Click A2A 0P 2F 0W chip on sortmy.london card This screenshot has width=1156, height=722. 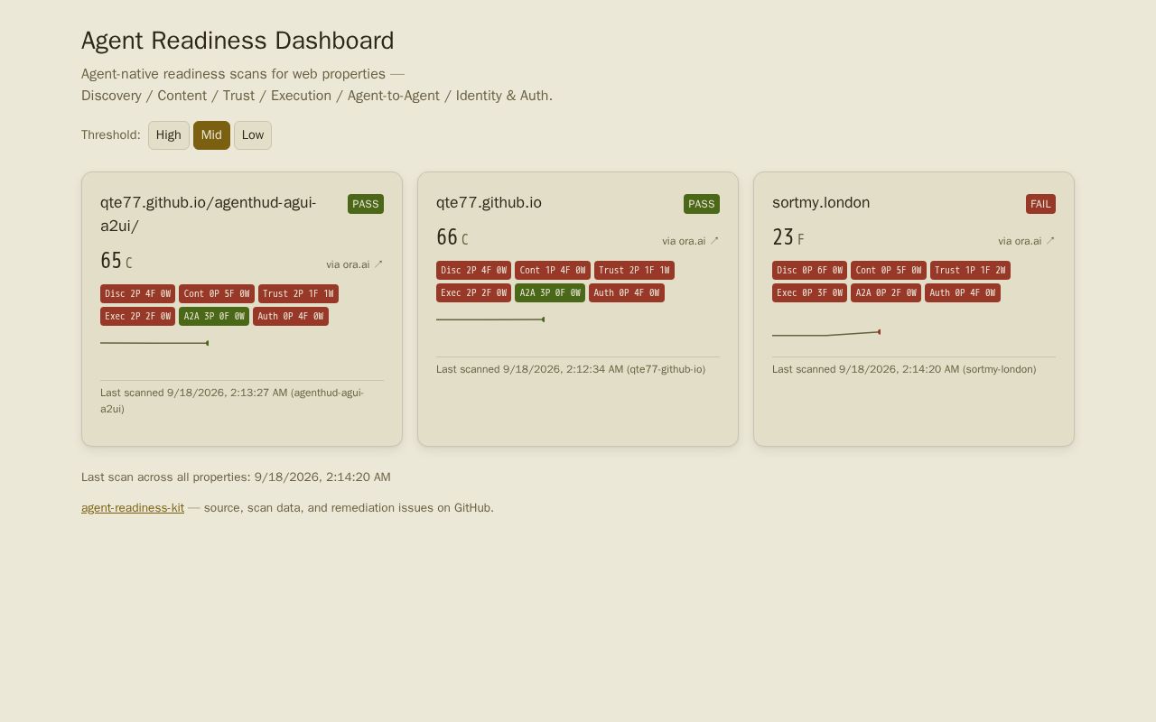pos(886,293)
